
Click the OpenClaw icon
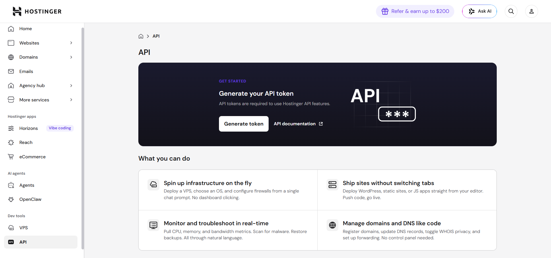[x=11, y=199]
